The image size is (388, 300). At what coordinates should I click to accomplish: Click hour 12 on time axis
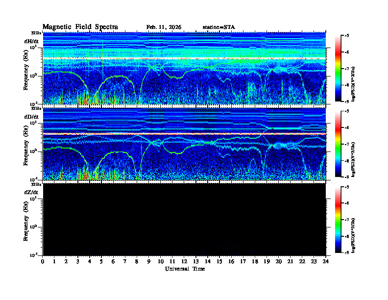184,261
